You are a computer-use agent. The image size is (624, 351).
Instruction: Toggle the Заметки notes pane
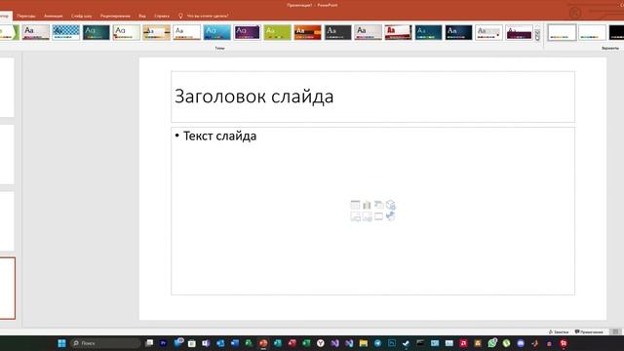coord(559,331)
